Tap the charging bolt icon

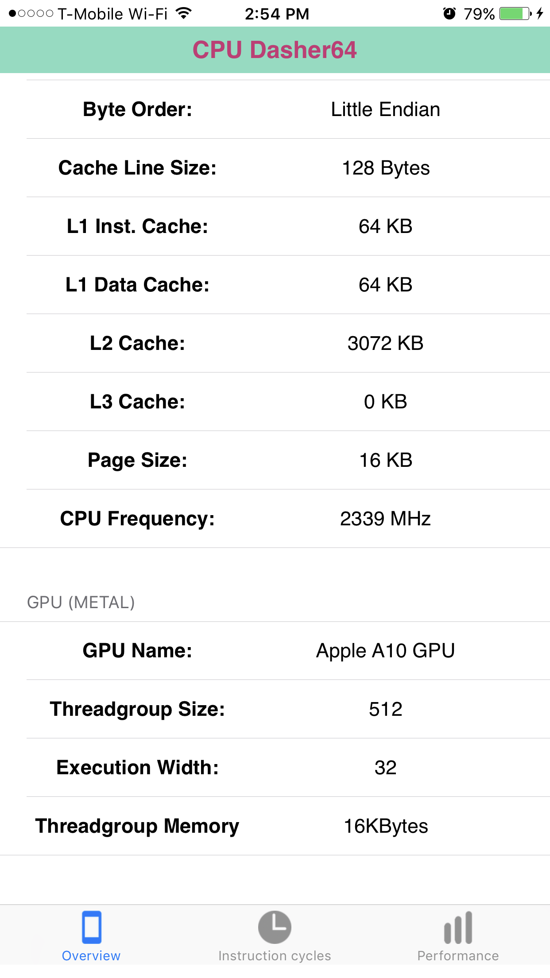539,14
